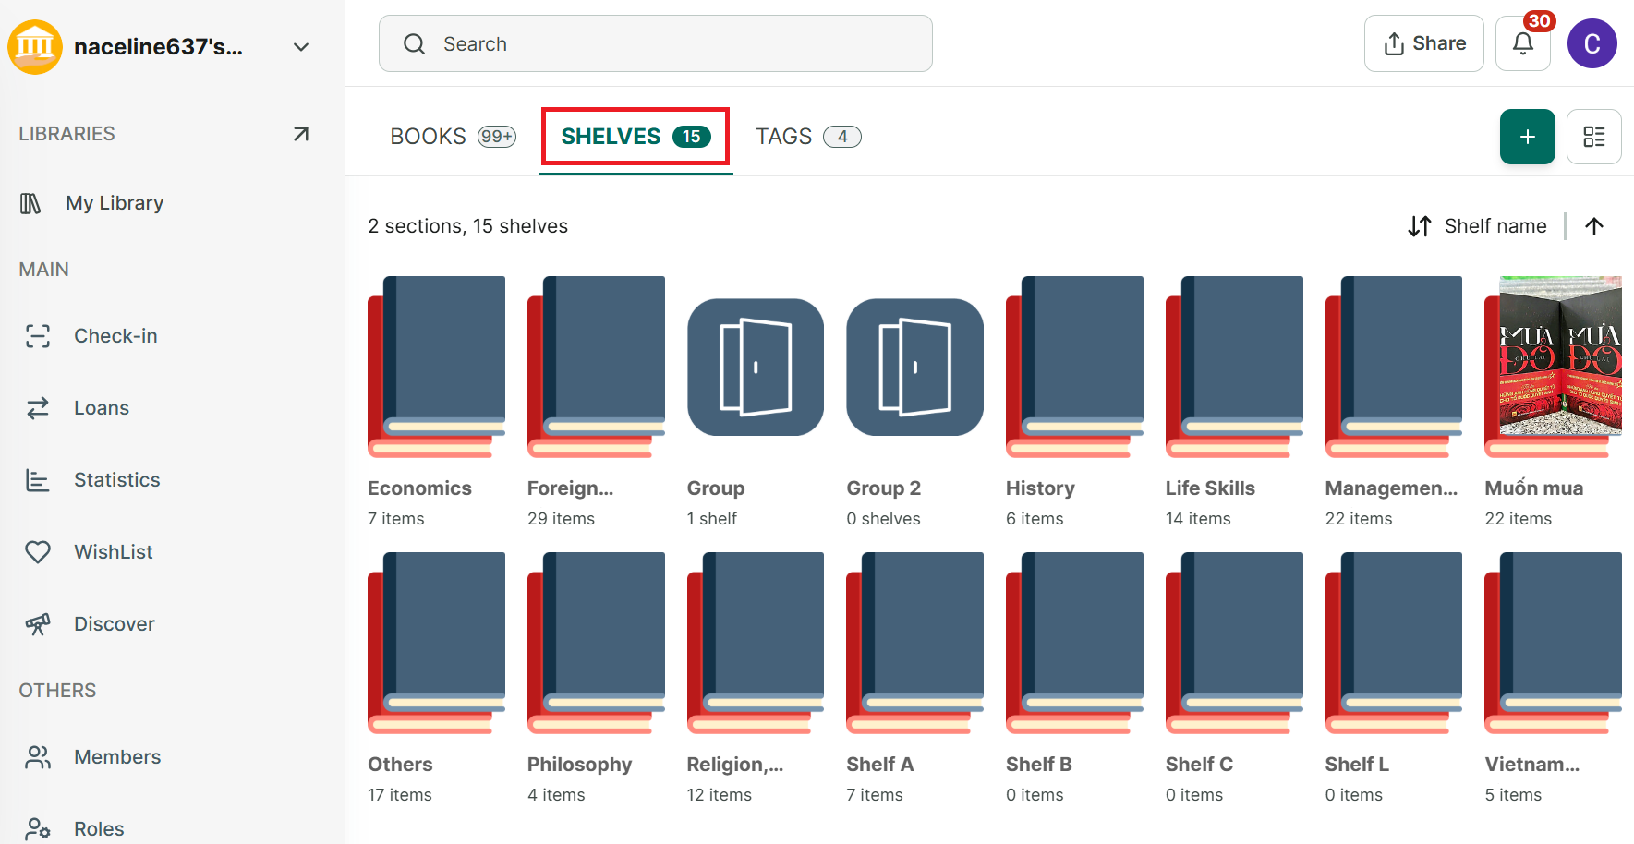Click the green add shelf plus button
The height and width of the screenshot is (844, 1634).
pyautogui.click(x=1527, y=137)
